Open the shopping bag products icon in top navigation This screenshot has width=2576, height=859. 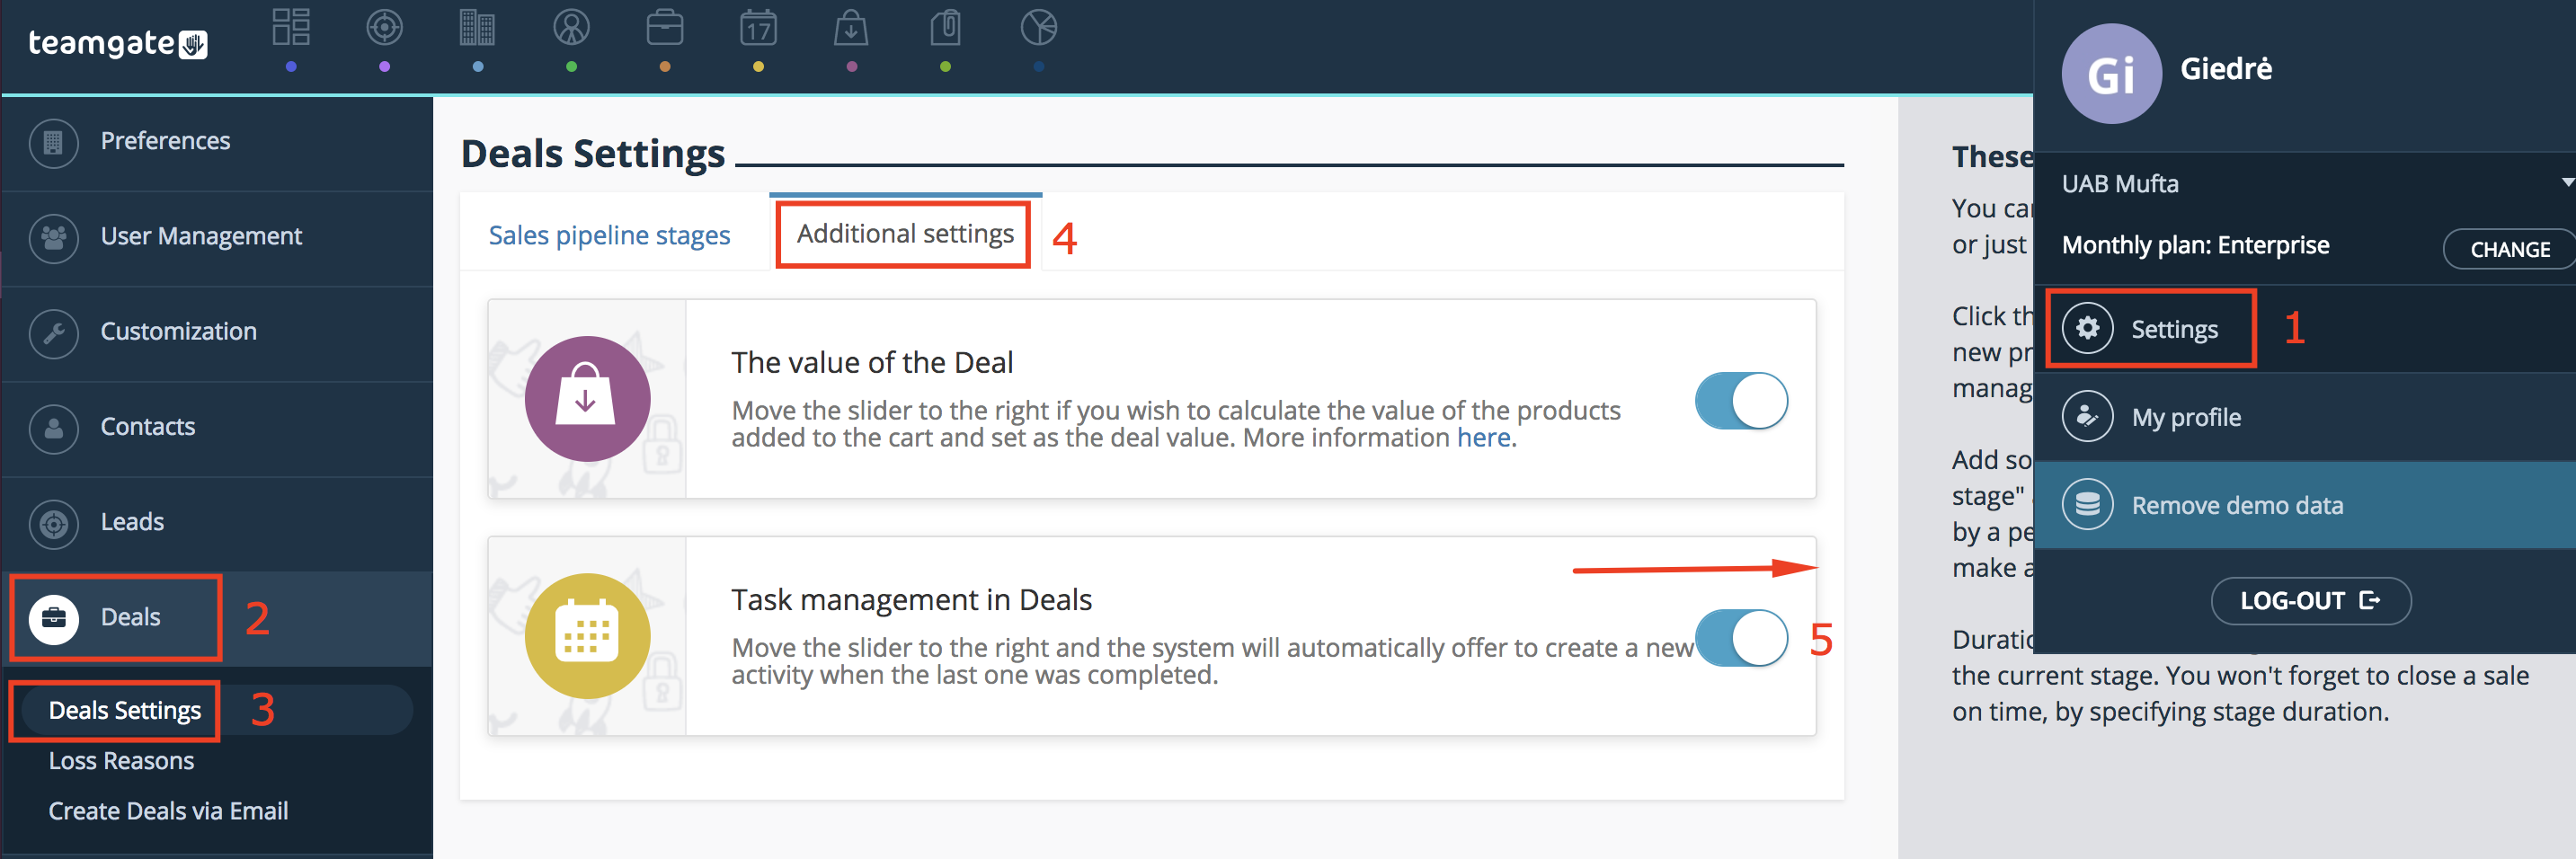[851, 27]
